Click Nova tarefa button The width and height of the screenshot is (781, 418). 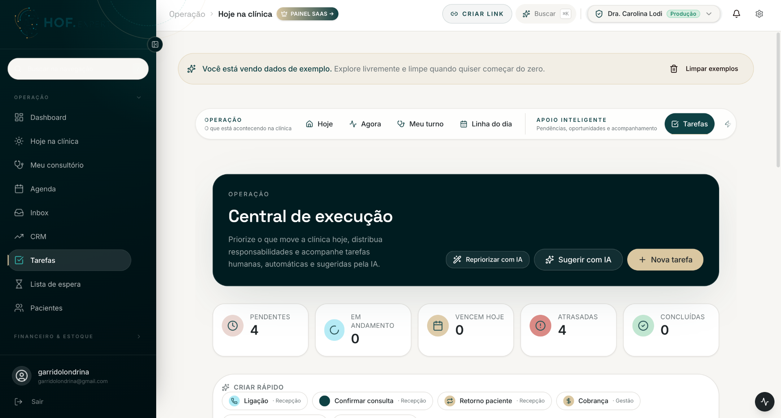[665, 260]
